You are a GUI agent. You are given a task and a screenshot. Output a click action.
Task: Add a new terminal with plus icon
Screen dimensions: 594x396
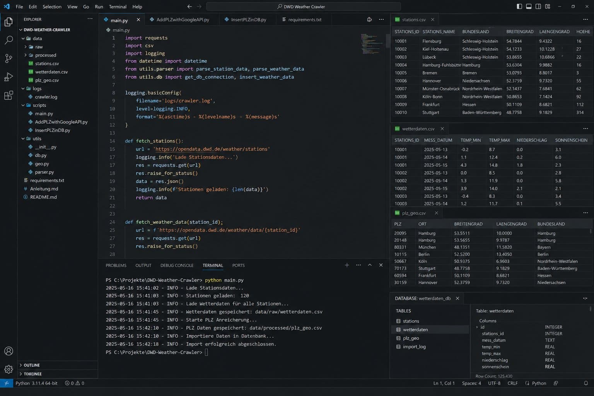[x=347, y=265]
